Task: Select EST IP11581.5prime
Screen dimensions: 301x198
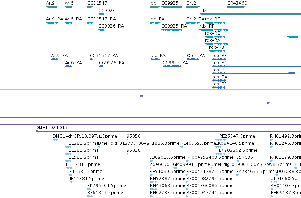Action: pos(70,175)
